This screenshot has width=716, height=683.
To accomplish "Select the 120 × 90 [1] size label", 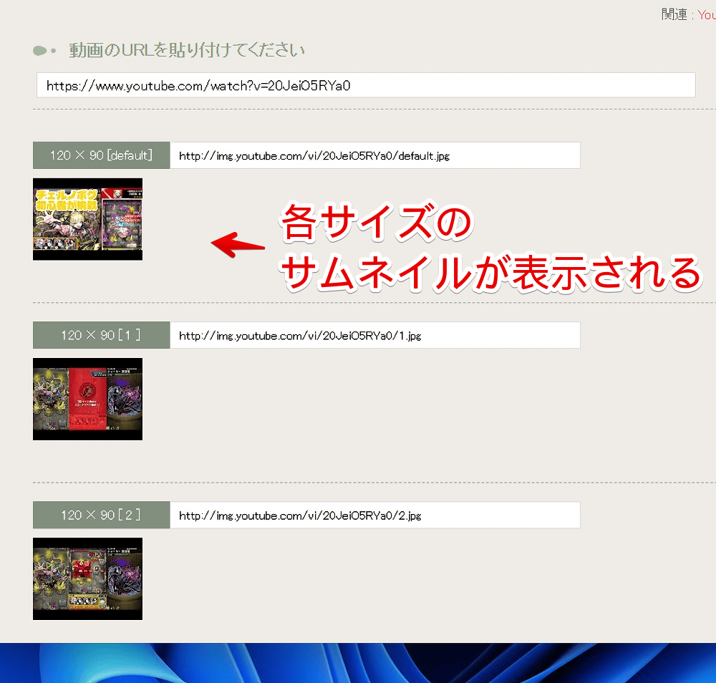I will pyautogui.click(x=101, y=335).
